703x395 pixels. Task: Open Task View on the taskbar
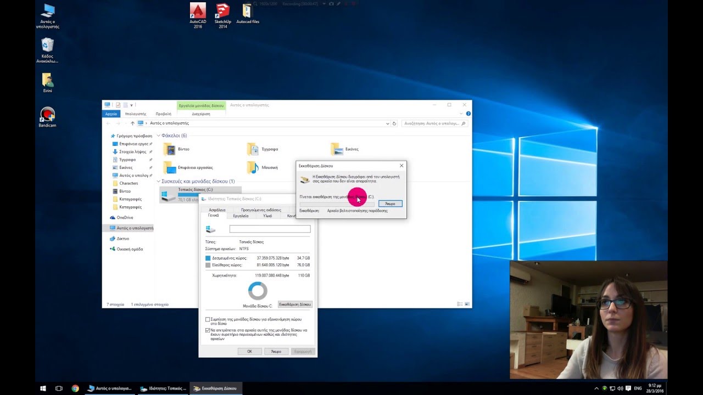pyautogui.click(x=59, y=388)
